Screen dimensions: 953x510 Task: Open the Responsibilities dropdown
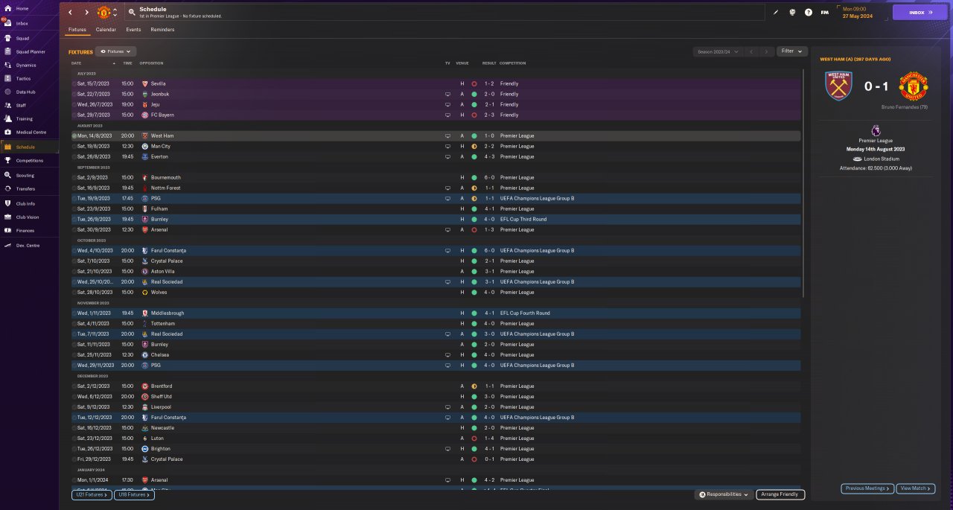click(724, 494)
